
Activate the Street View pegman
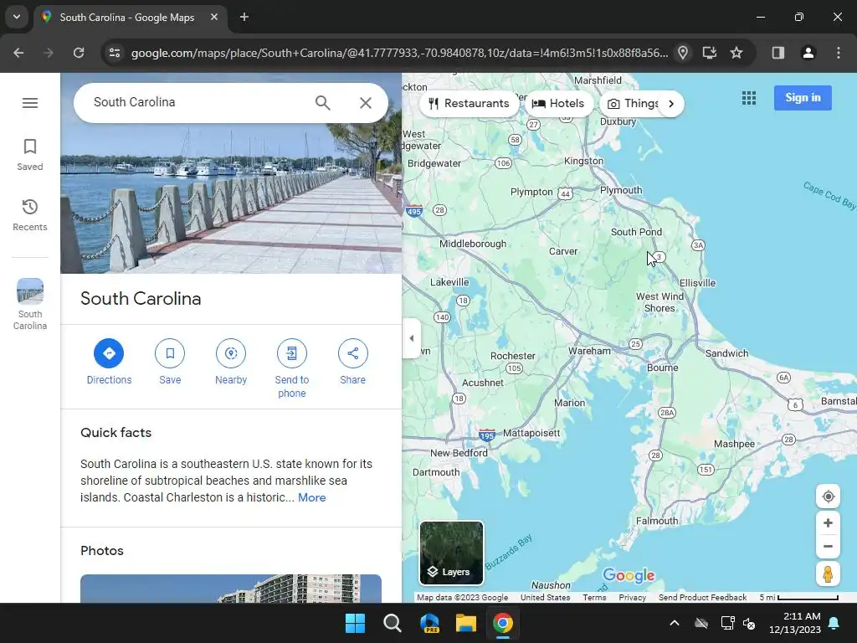click(828, 574)
